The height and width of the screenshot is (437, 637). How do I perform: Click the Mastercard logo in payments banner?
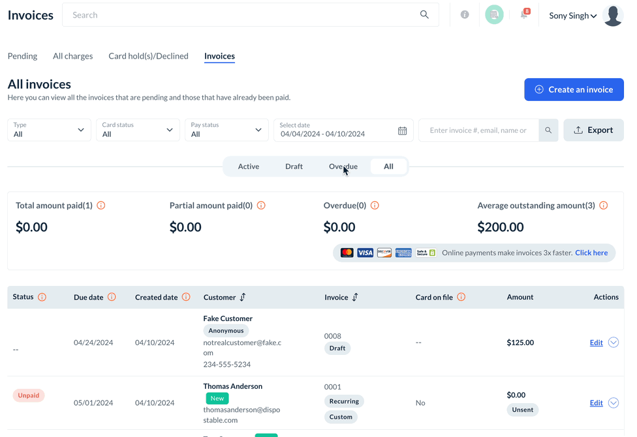pos(347,253)
